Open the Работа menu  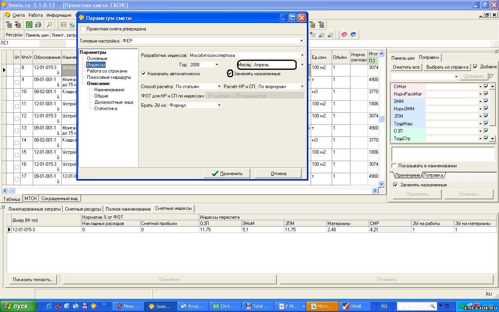tap(35, 16)
